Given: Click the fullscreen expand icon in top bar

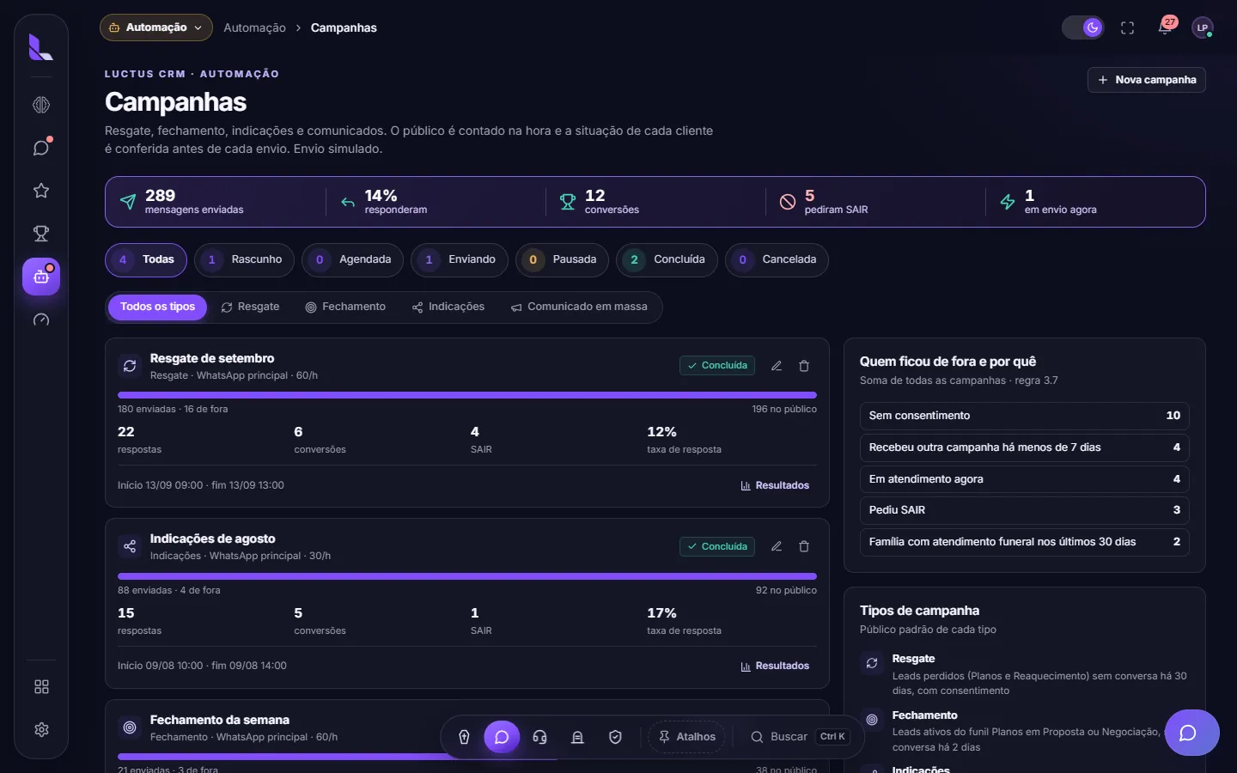Looking at the screenshot, I should 1128,28.
